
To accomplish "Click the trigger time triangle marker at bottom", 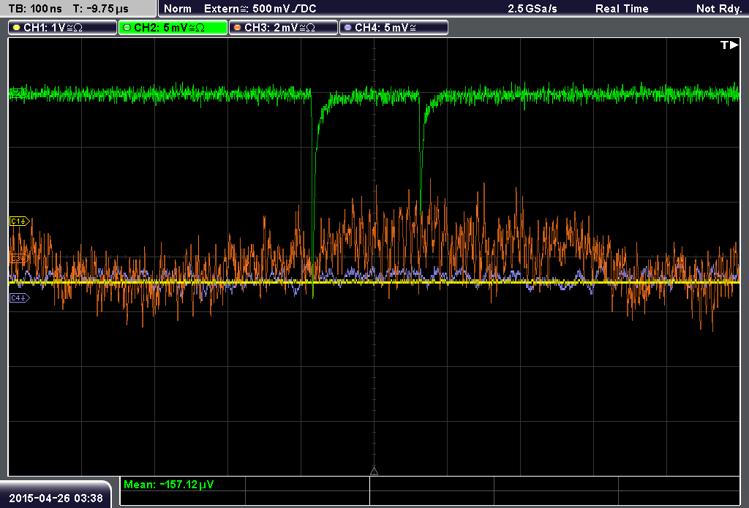I will [x=374, y=471].
